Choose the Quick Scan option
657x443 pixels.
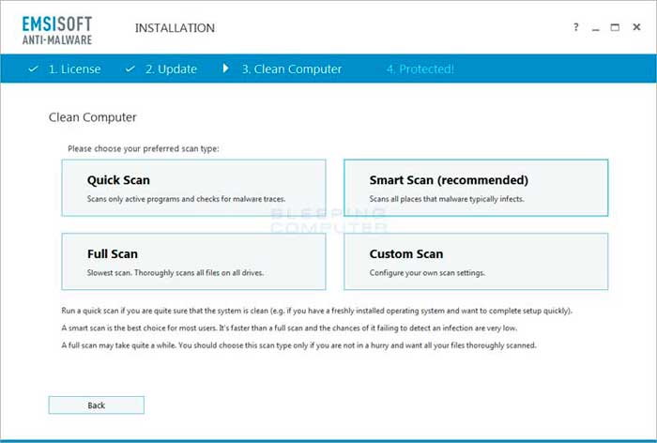point(193,188)
